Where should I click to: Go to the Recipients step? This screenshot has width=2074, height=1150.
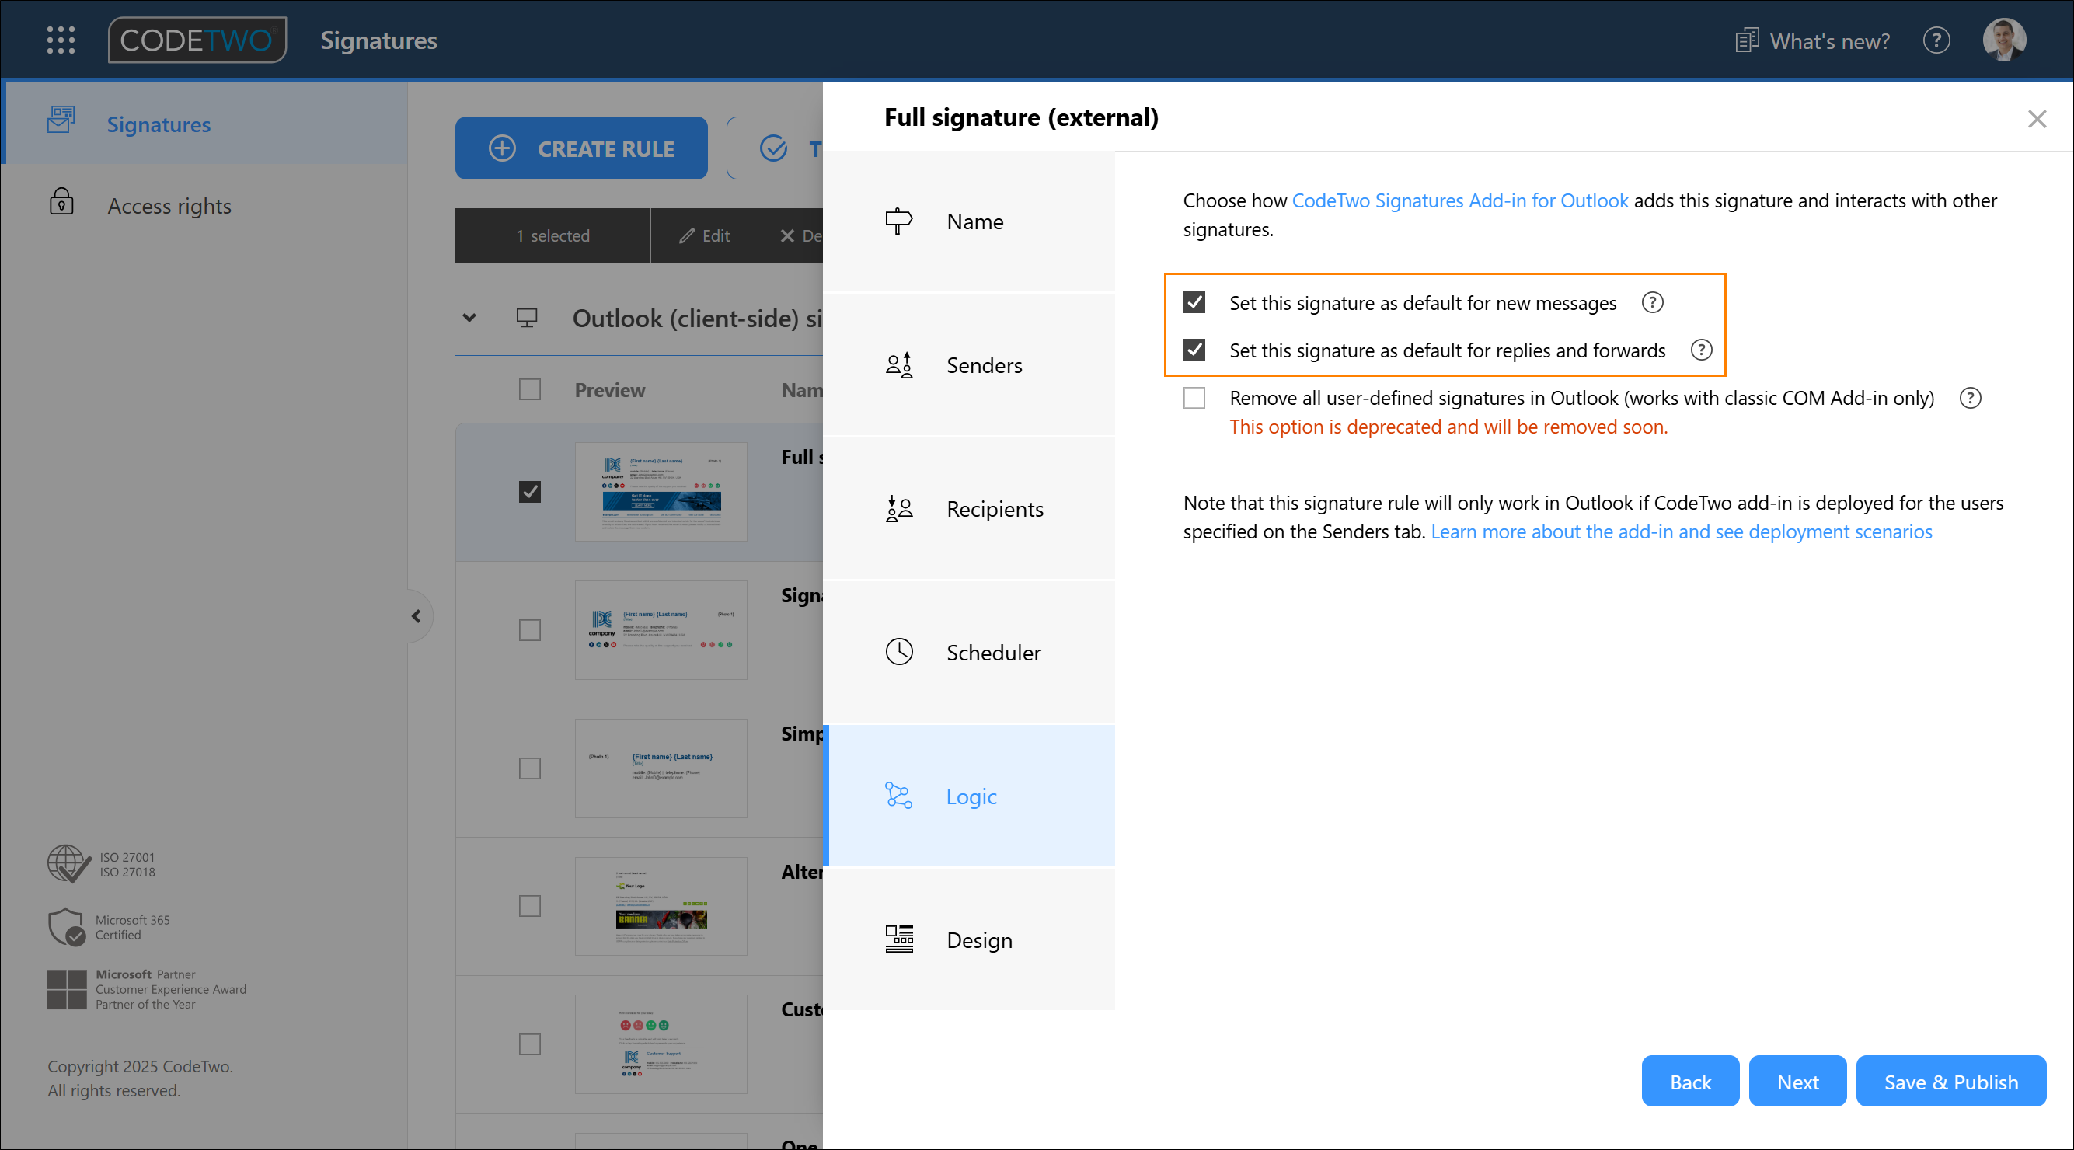(x=968, y=509)
